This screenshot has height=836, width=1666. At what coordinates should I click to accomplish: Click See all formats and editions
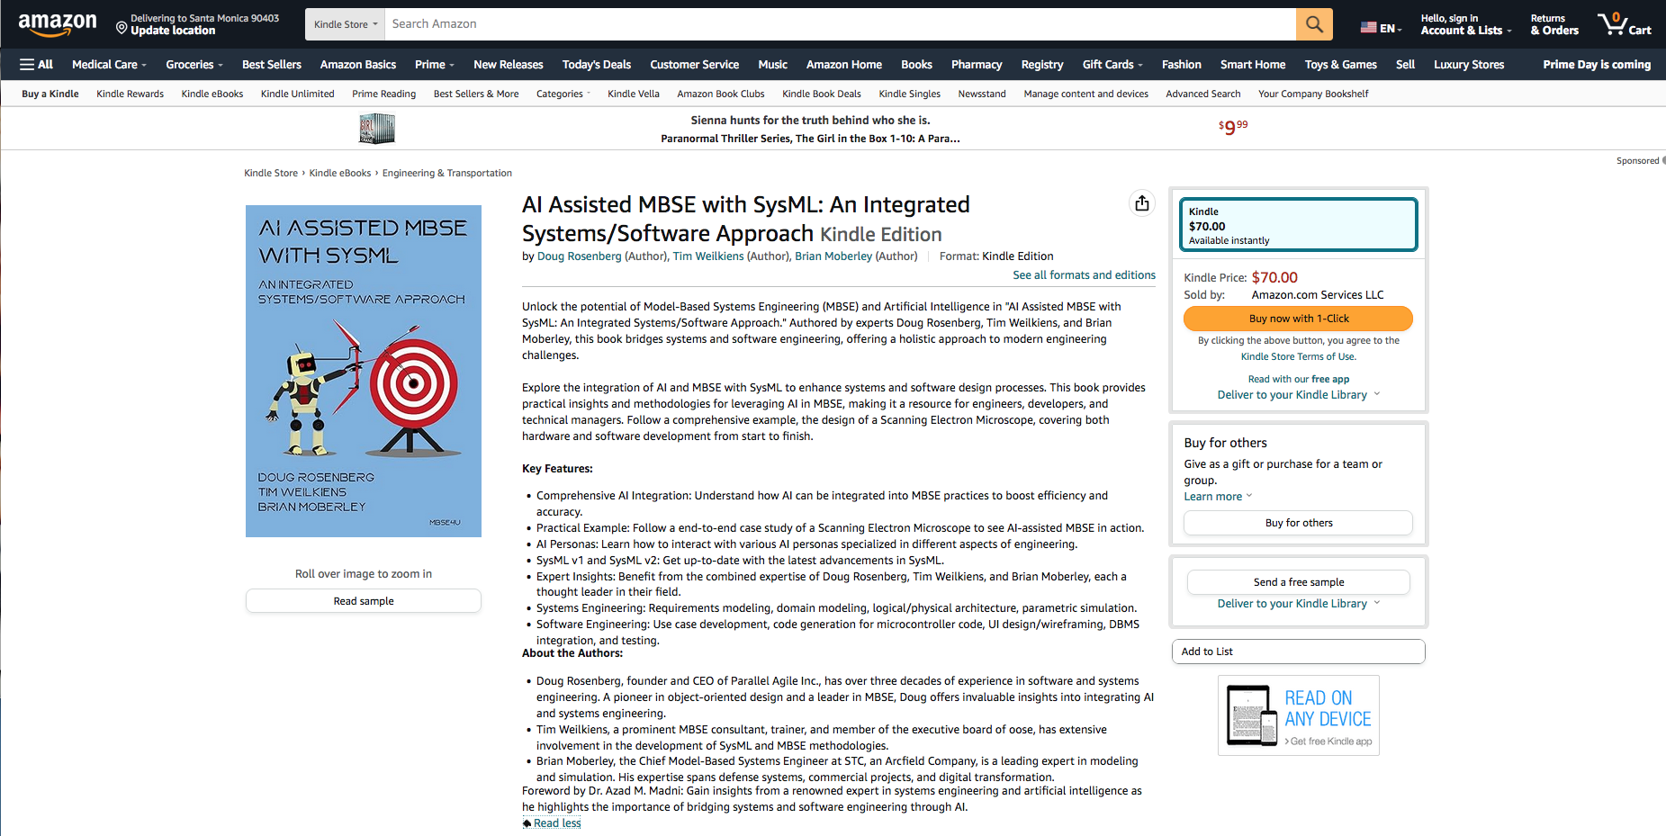click(x=1085, y=275)
